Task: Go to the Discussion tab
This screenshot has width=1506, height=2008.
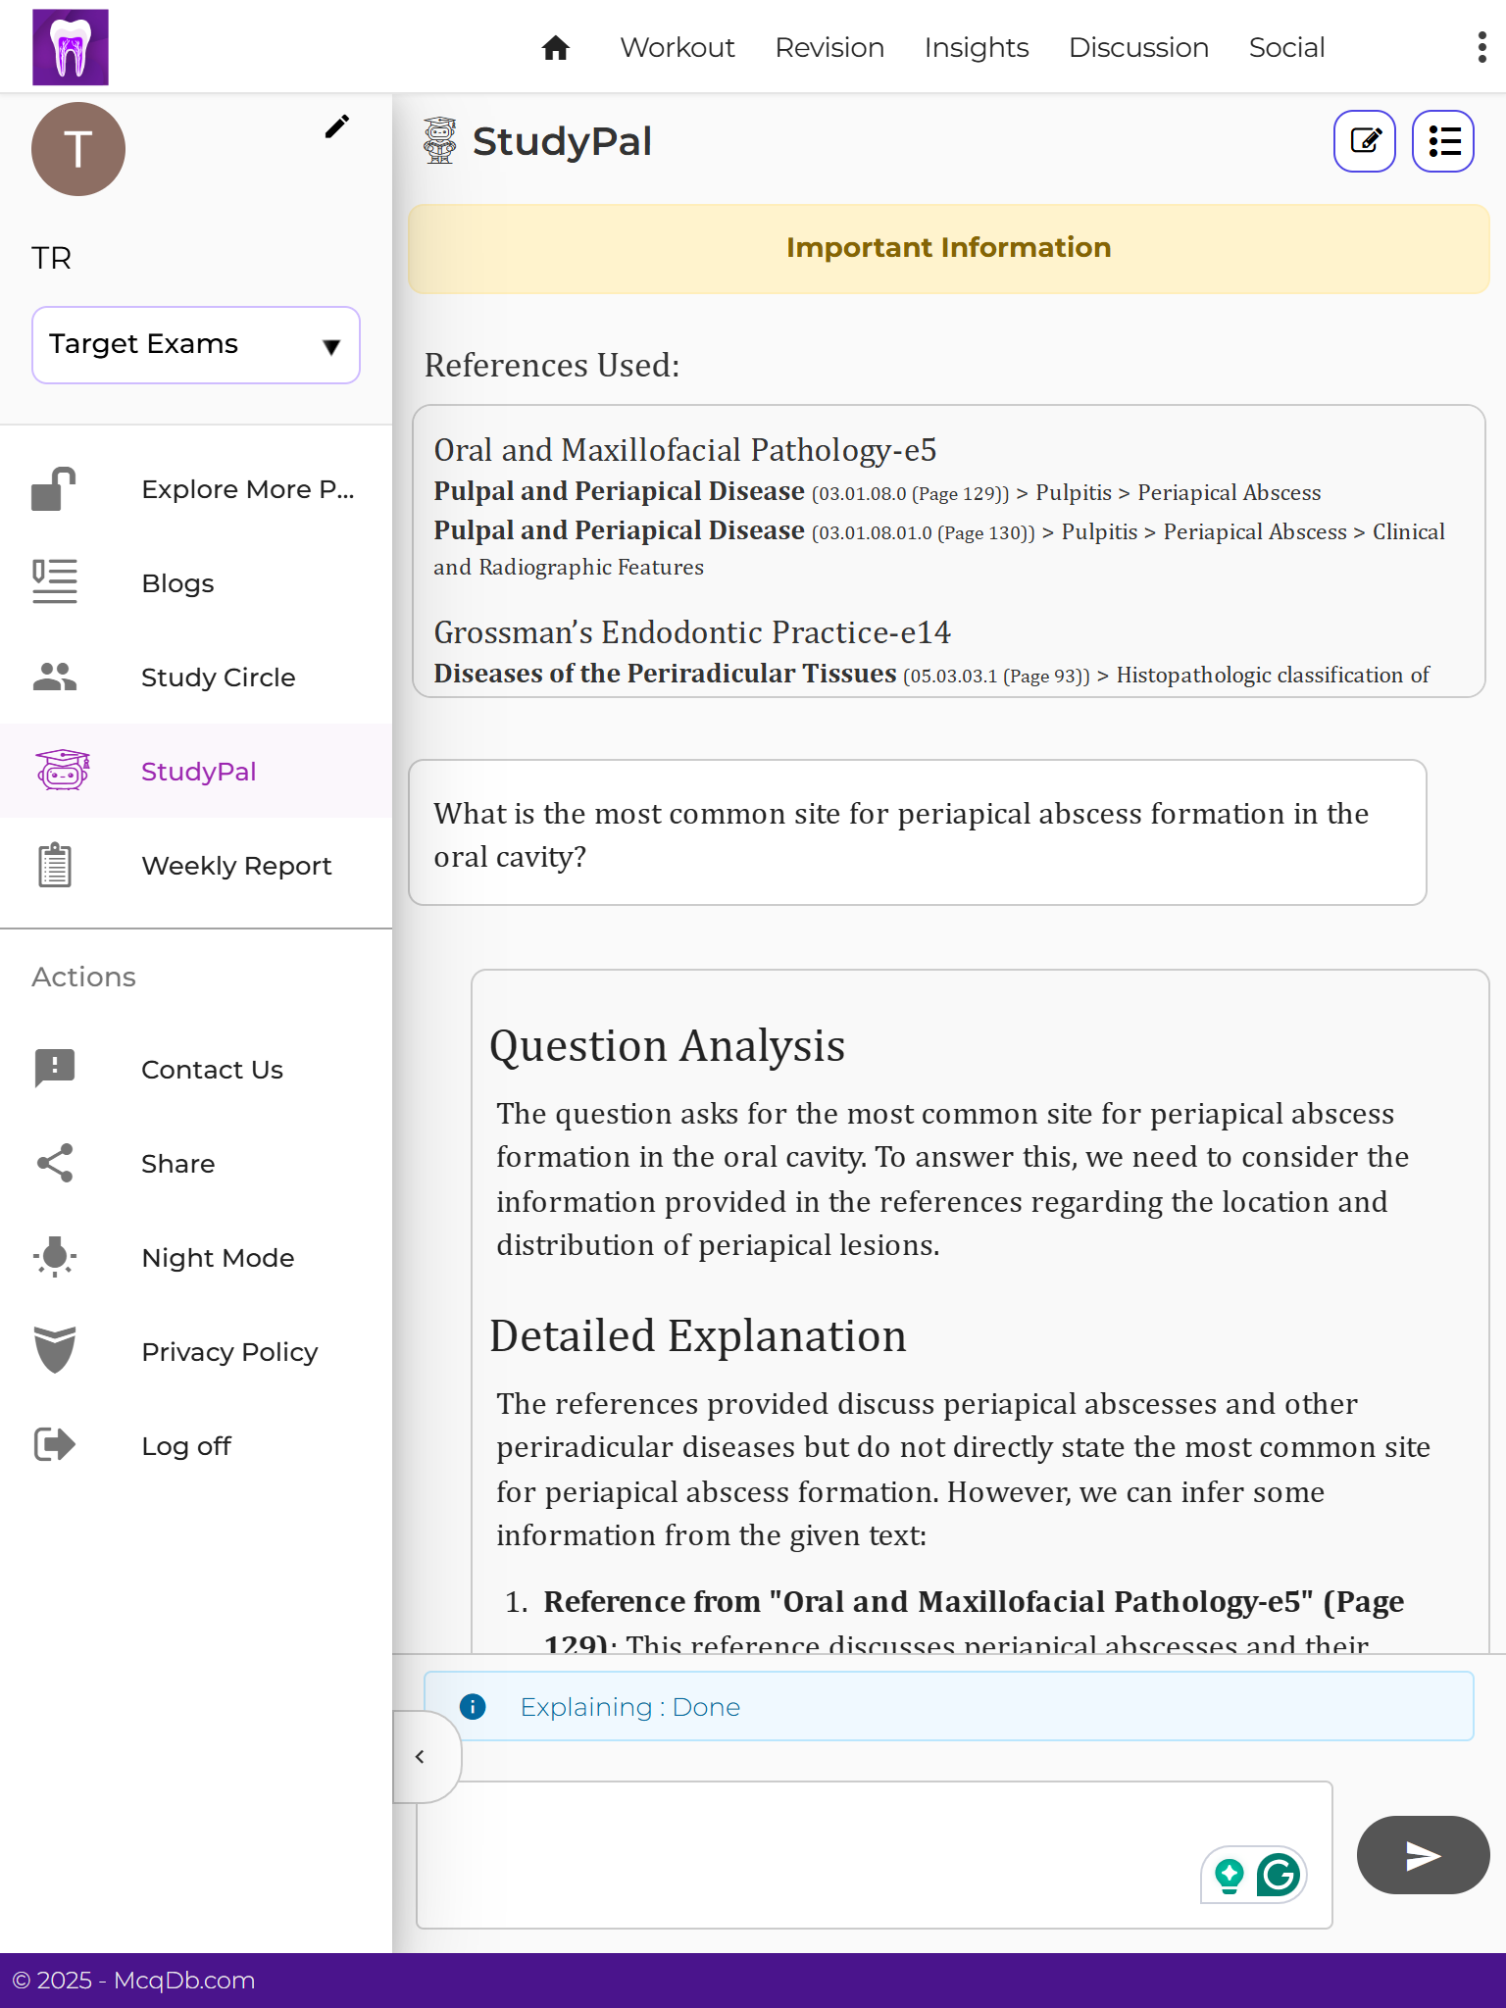Action: 1138,48
